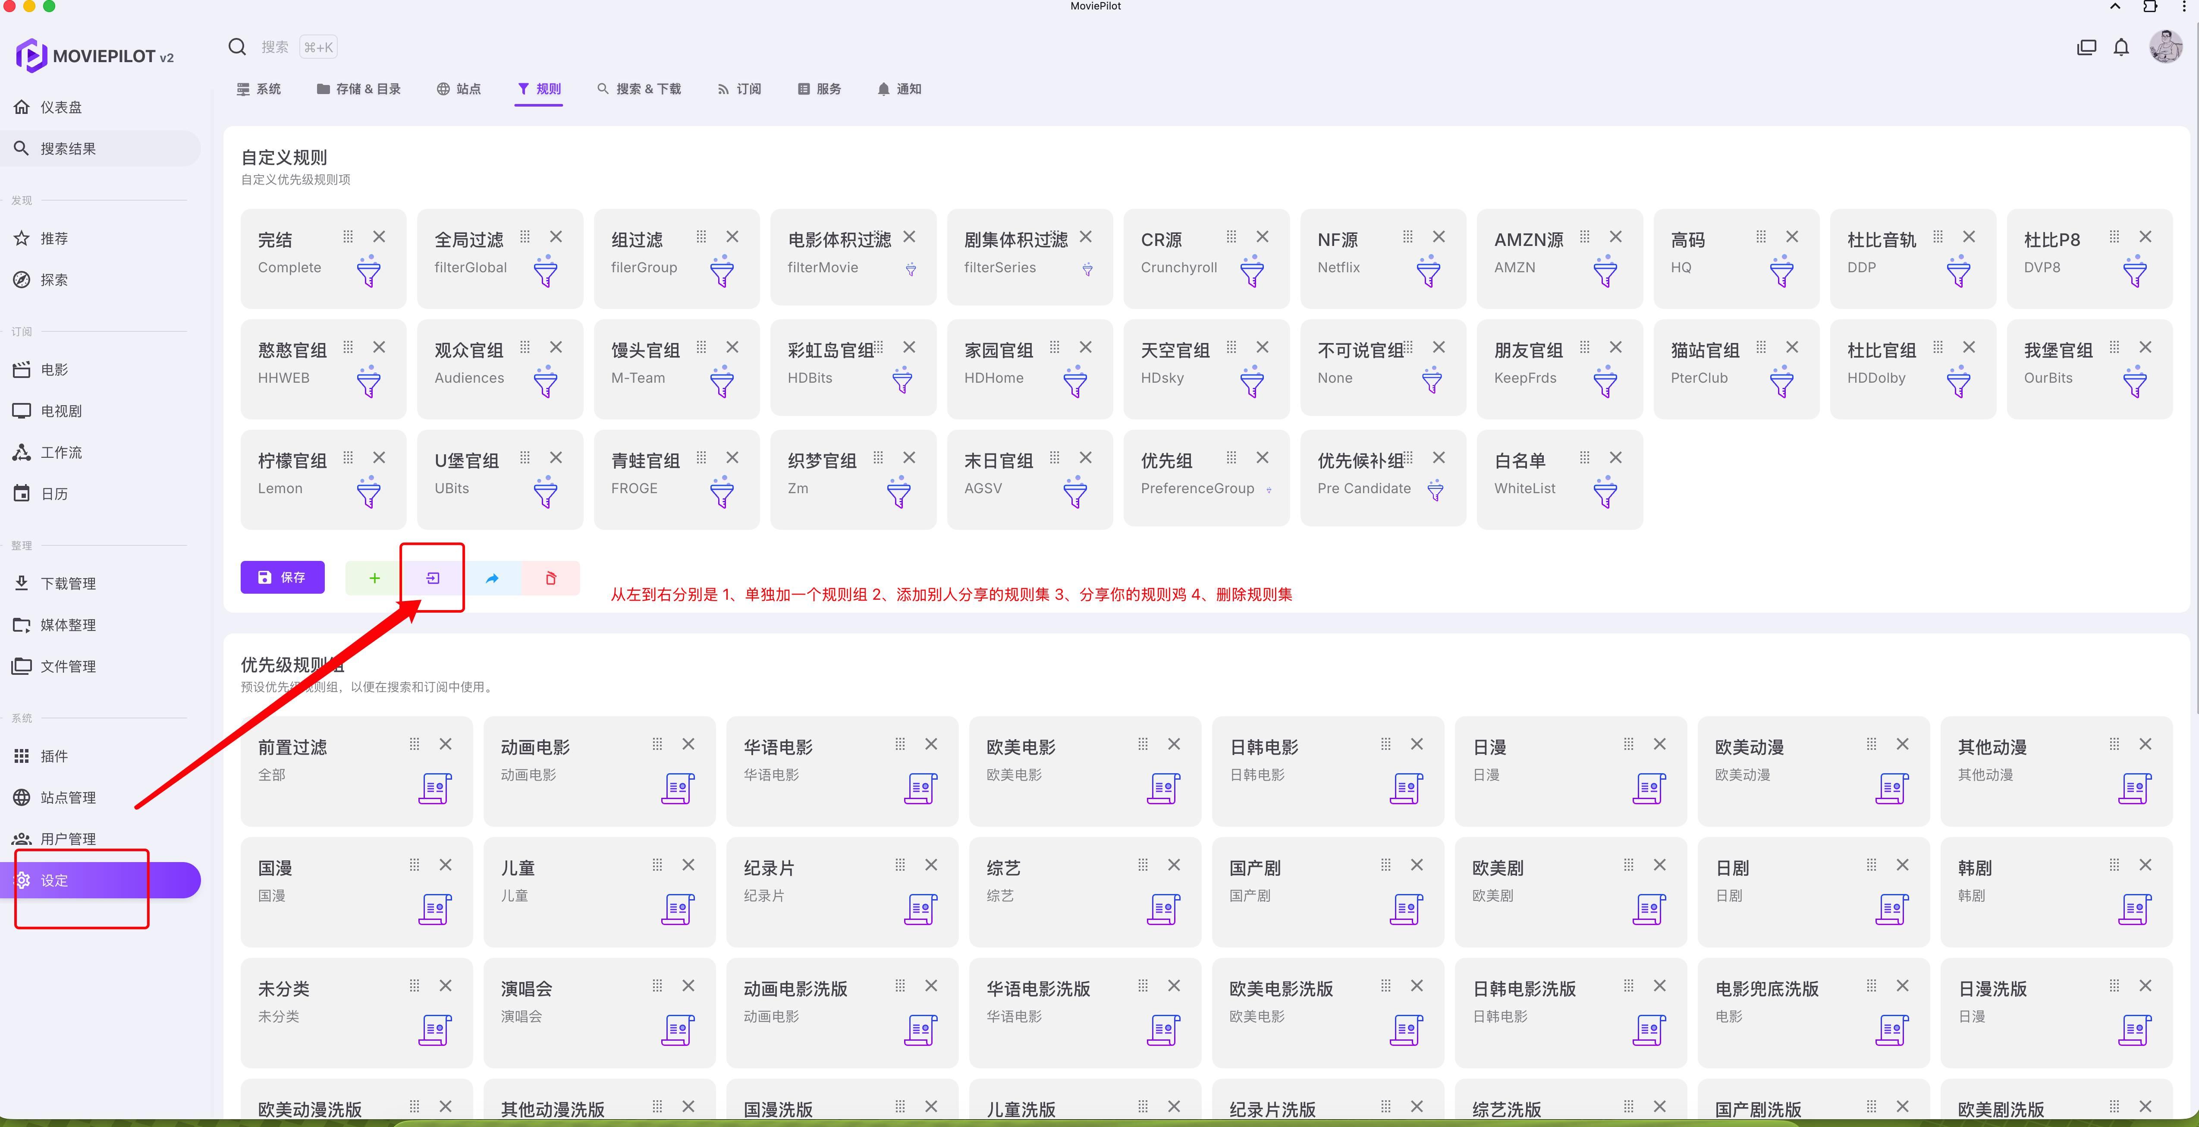Go to 仪表盘 dashboard in sidebar

pos(61,107)
